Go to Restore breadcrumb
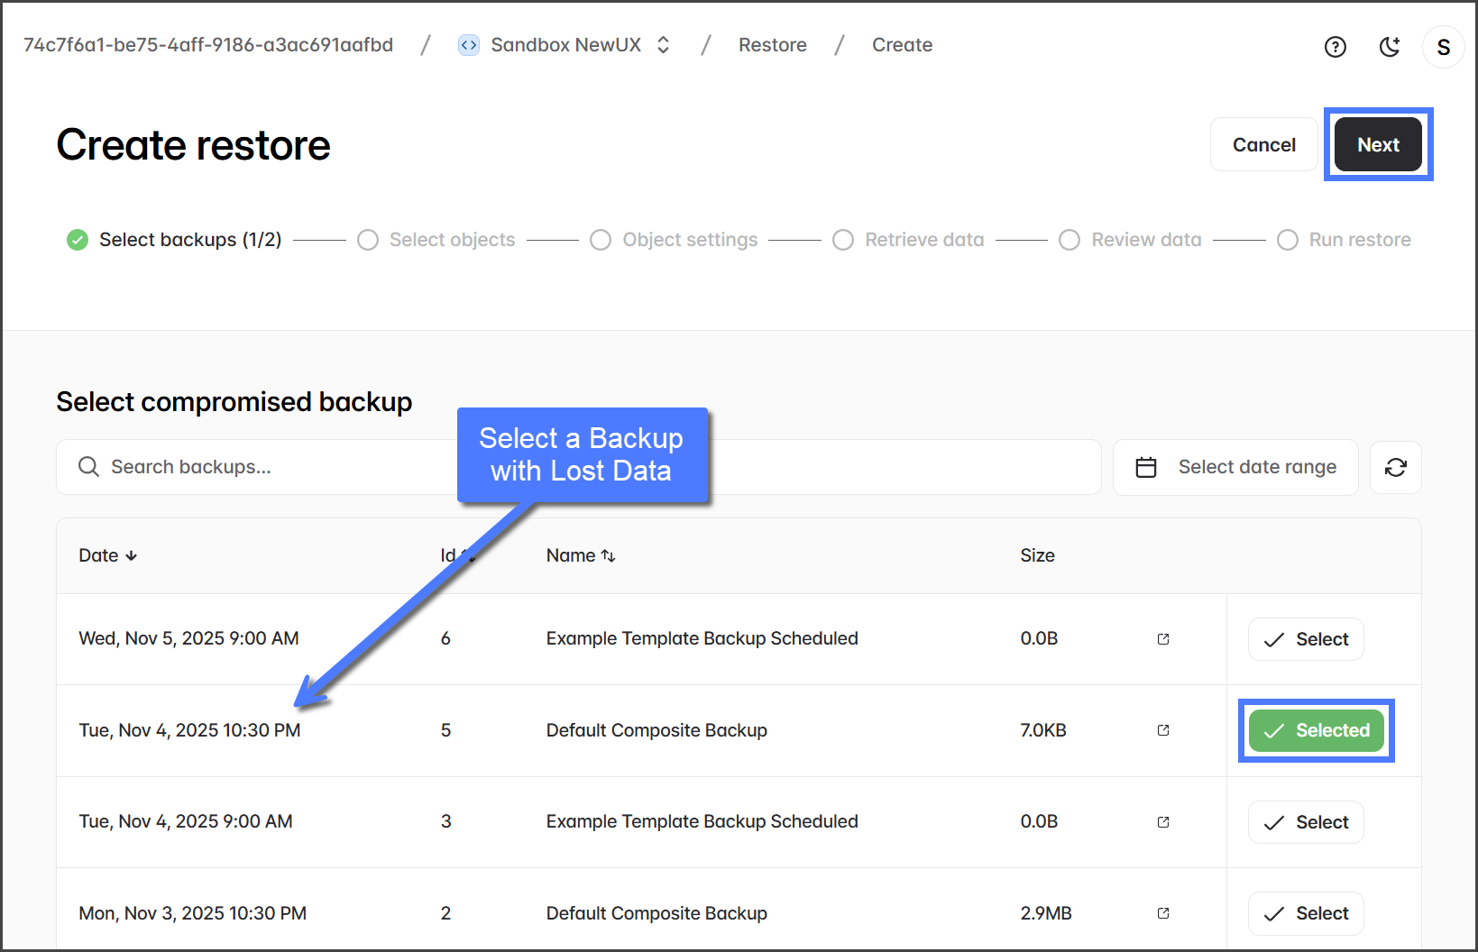The height and width of the screenshot is (952, 1478). (x=772, y=45)
